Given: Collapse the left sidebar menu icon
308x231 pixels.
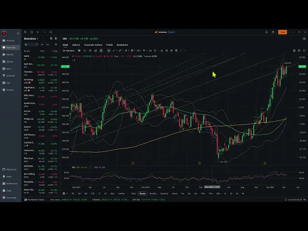Looking at the screenshot, I should (x=18, y=33).
